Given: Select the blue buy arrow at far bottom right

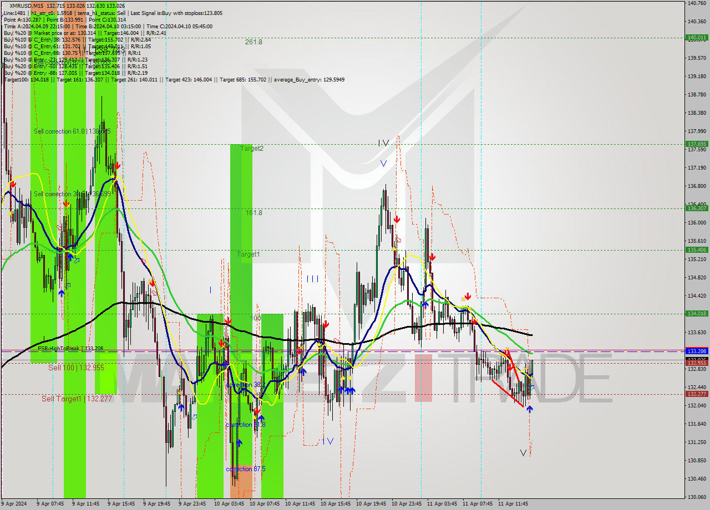Looking at the screenshot, I should (530, 409).
